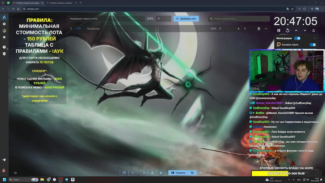Open the auction gavel page in sidebar
The image size is (325, 183).
pyautogui.click(x=4, y=17)
